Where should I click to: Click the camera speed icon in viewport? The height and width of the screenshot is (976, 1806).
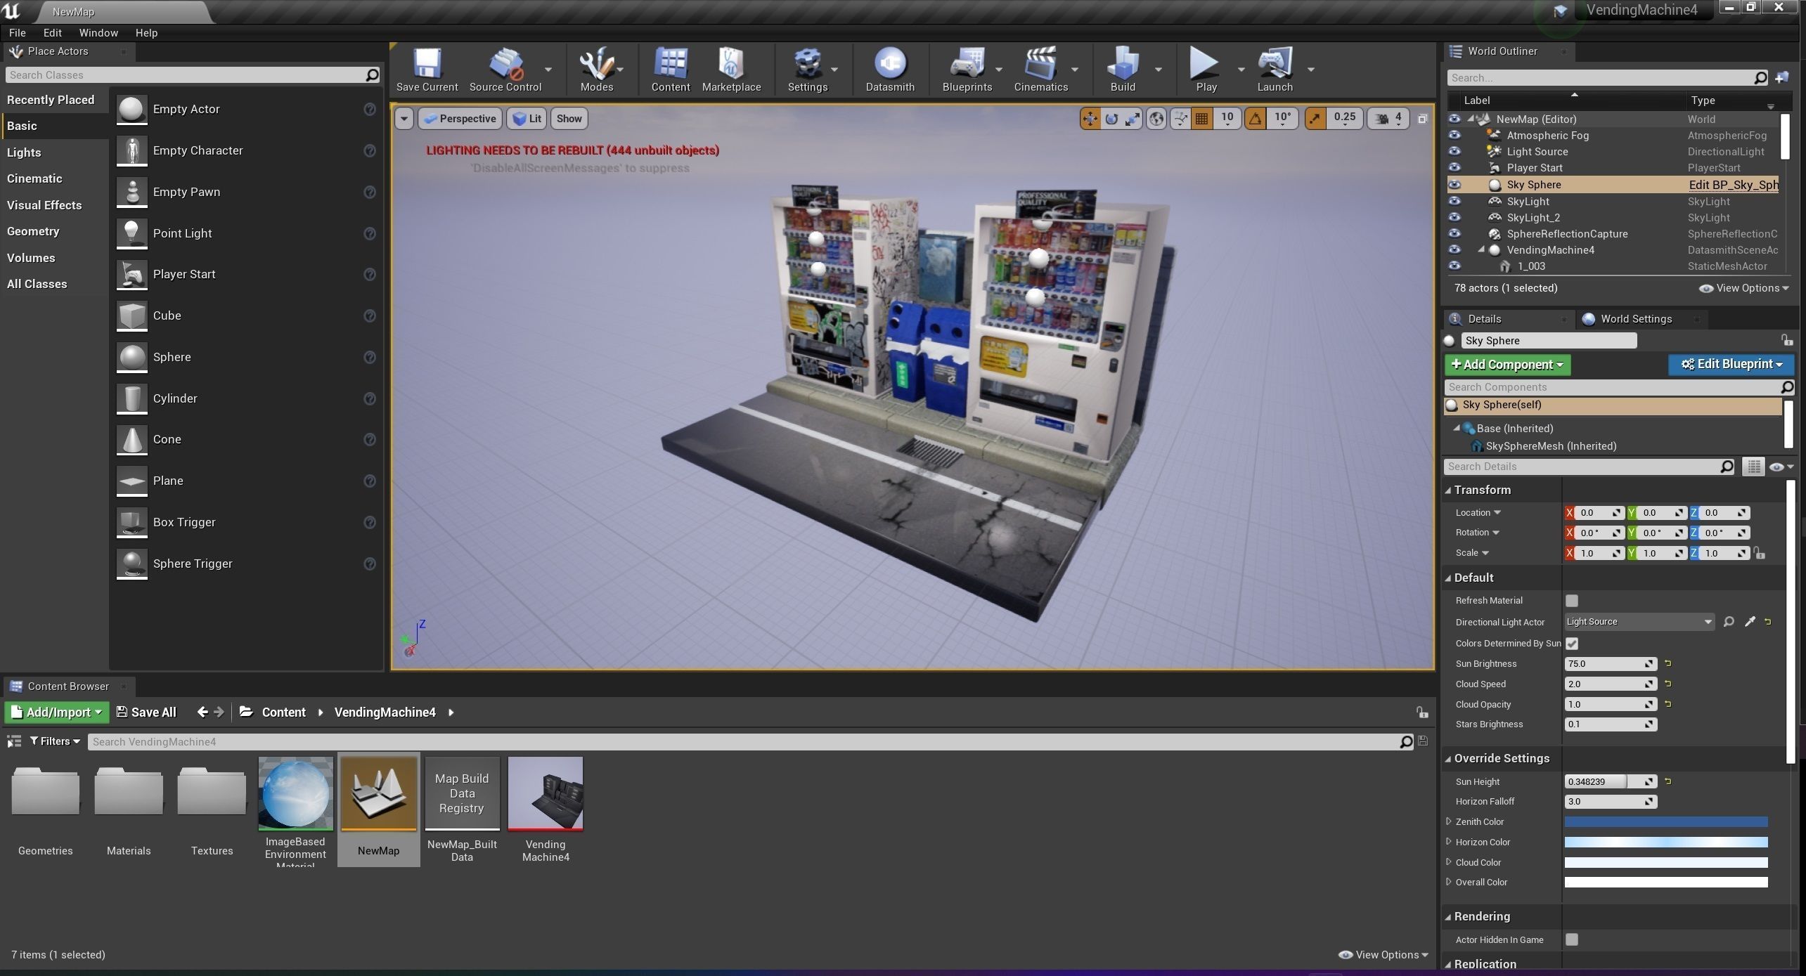[1381, 119]
